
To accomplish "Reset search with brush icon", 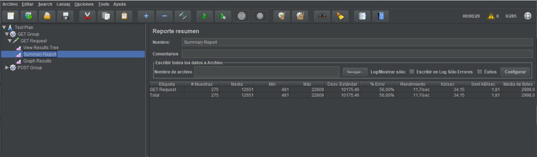I will pos(340,16).
